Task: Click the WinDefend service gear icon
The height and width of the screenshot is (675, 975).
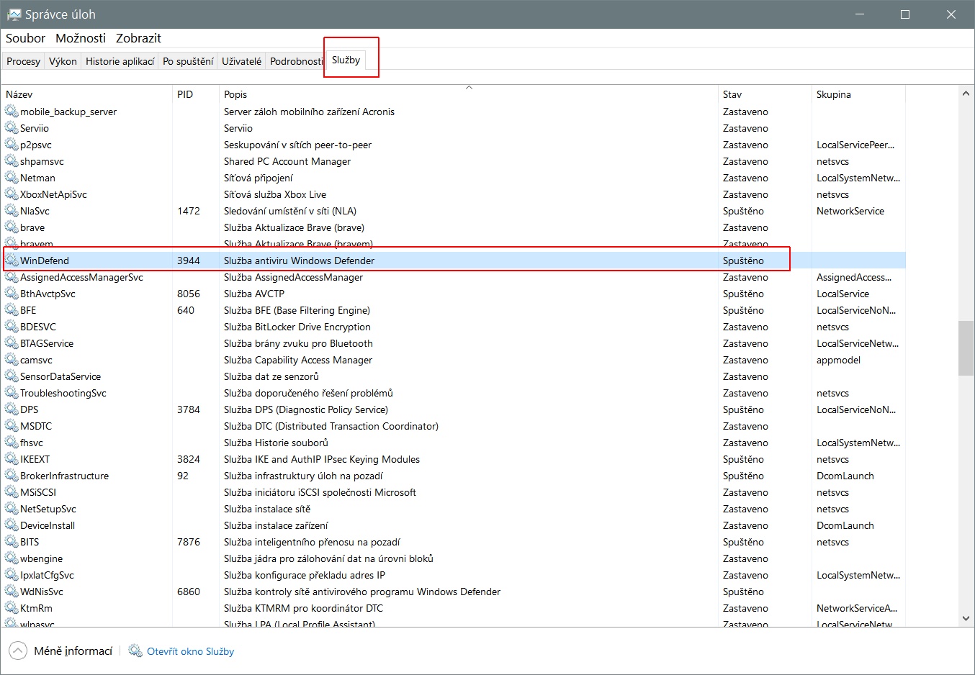Action: tap(12, 261)
